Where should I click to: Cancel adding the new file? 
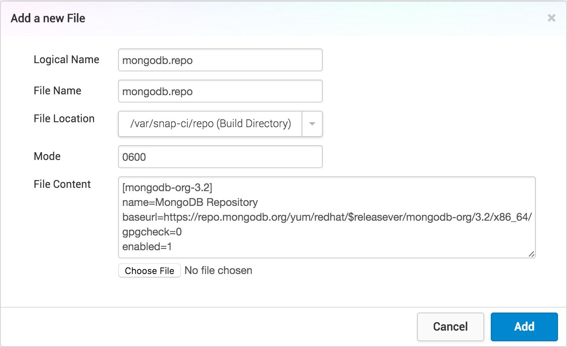pyautogui.click(x=450, y=326)
